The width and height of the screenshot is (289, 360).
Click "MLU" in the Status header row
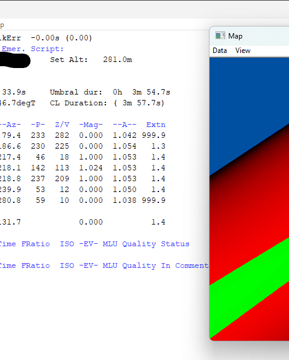[110, 244]
